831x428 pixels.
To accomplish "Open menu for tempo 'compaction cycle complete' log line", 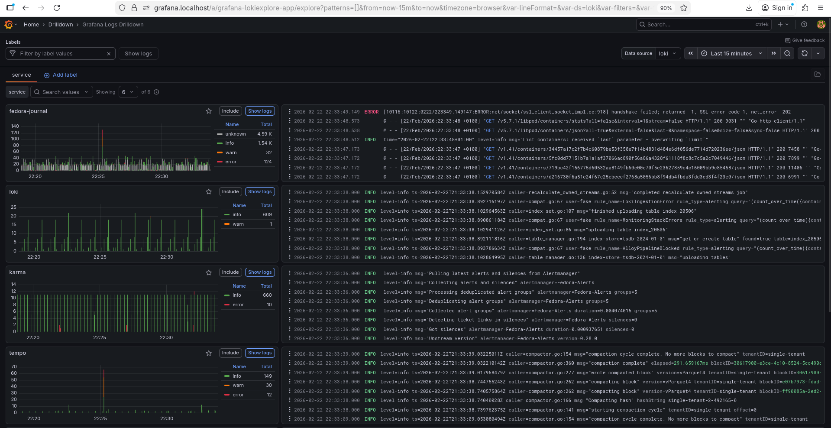I will click(290, 354).
